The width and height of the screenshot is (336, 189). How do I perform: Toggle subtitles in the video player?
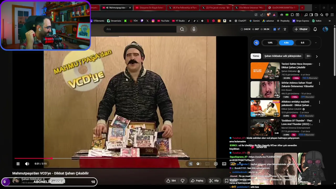click(x=207, y=164)
